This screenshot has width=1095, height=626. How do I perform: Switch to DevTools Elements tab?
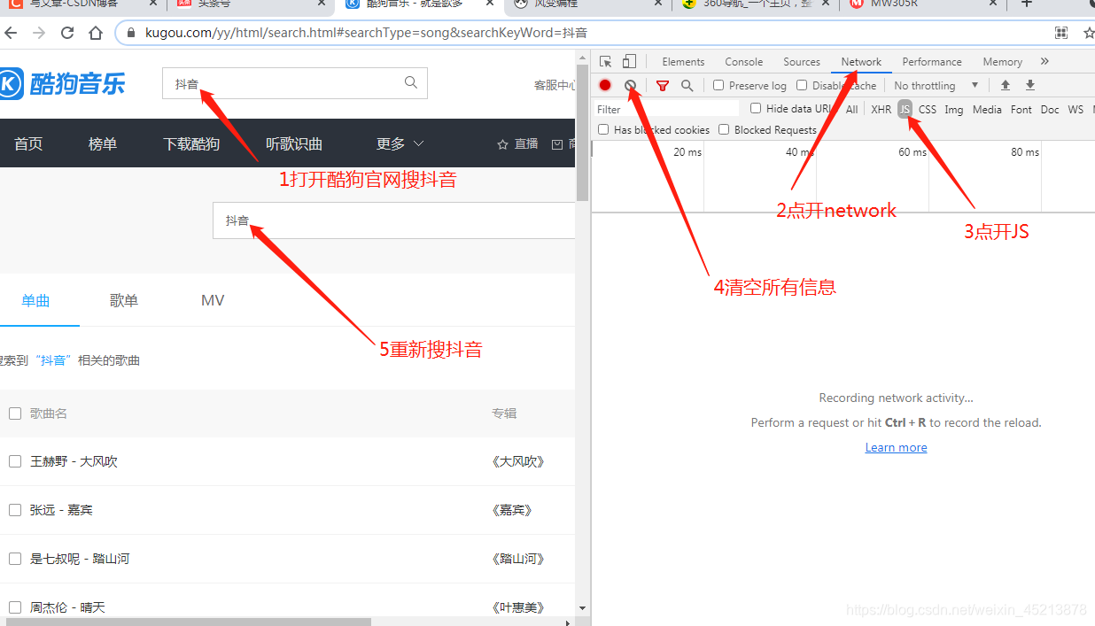[x=683, y=61]
